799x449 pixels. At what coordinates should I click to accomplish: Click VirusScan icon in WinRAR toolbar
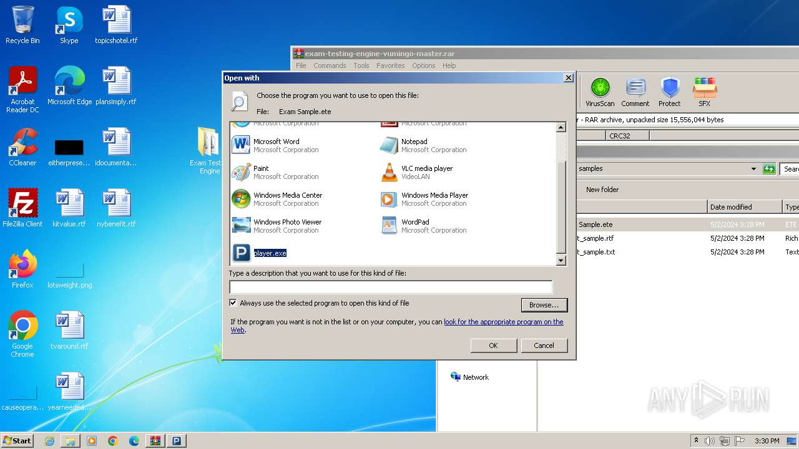[x=600, y=92]
